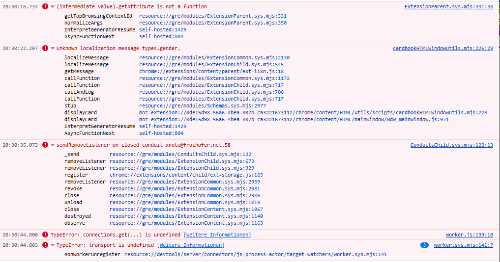
Task: Click error icon for transport undefined TypeError
Action: pyautogui.click(x=45, y=245)
